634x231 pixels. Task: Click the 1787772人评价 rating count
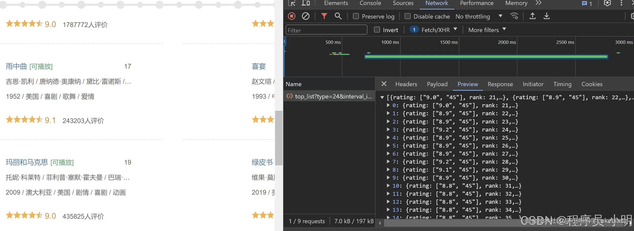85,25
